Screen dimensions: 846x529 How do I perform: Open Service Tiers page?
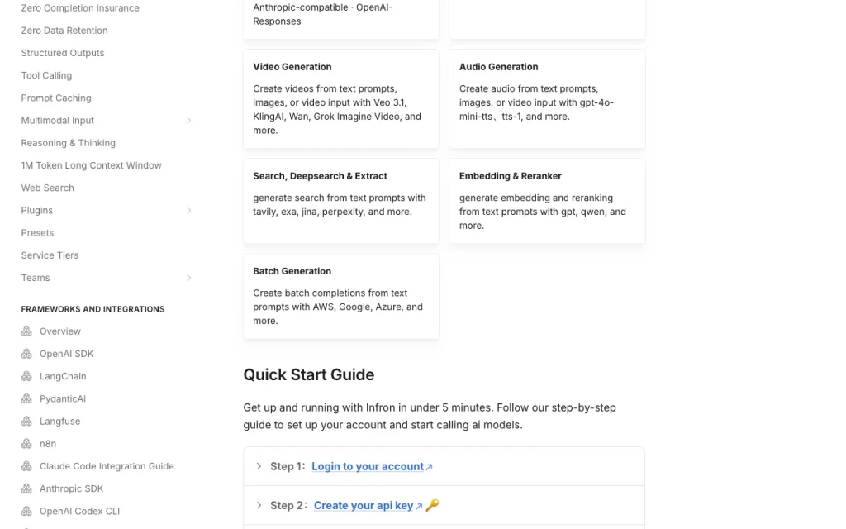50,255
